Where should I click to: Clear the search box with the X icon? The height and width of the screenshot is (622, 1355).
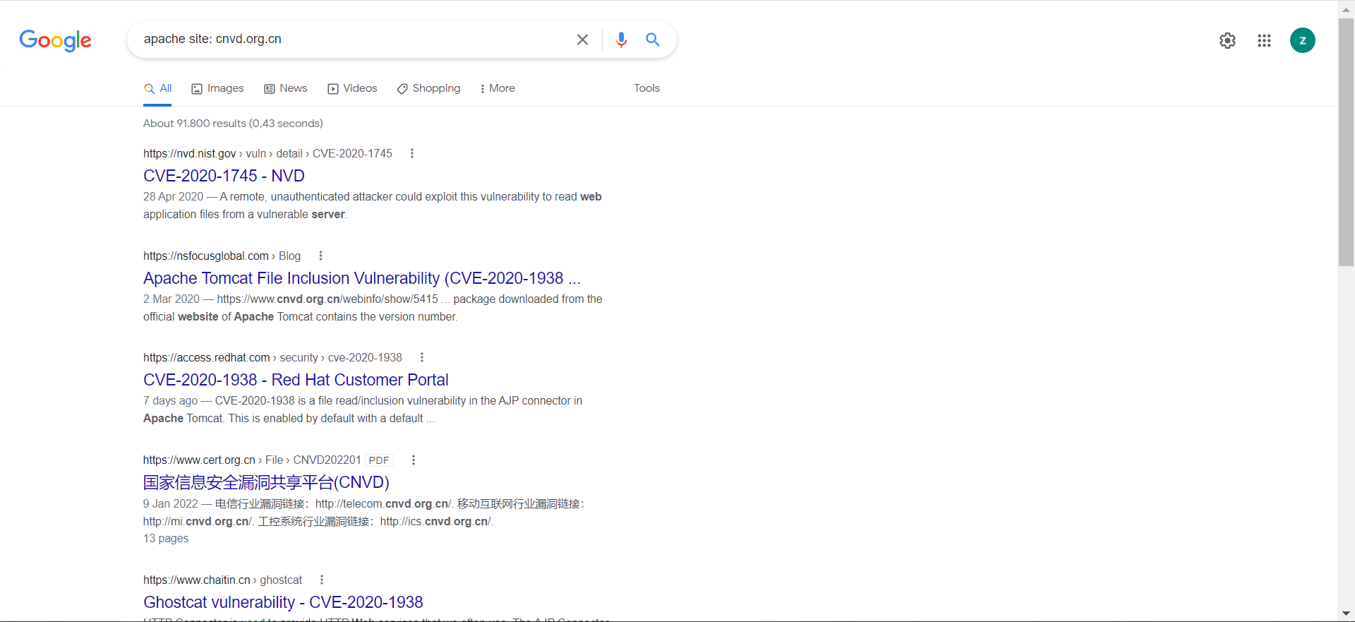tap(582, 40)
